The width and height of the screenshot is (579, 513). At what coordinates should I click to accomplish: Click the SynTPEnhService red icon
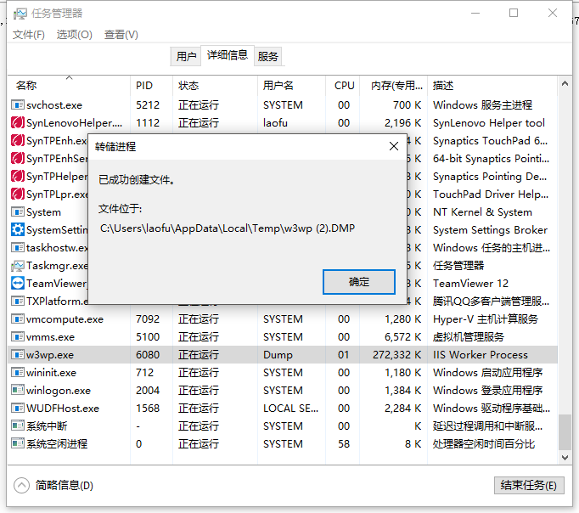coord(17,159)
